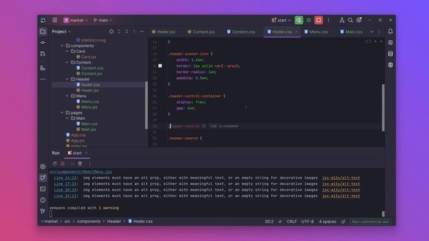Image resolution: width=429 pixels, height=241 pixels.
Task: Hide the Project panel with minimize dash
Action: click(141, 31)
